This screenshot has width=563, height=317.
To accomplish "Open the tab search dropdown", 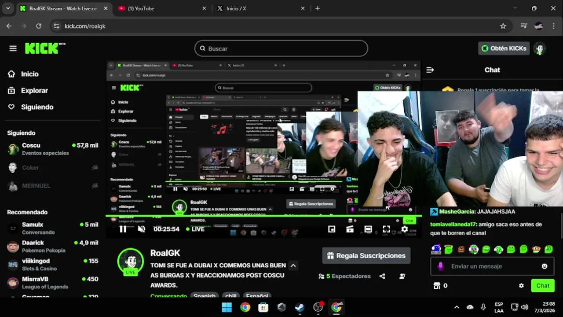I will tap(8, 8).
